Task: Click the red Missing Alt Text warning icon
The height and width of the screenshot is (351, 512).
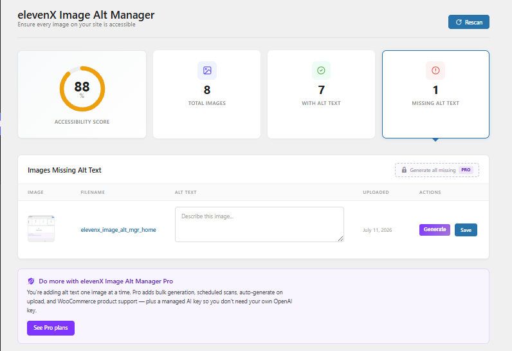Action: [435, 70]
